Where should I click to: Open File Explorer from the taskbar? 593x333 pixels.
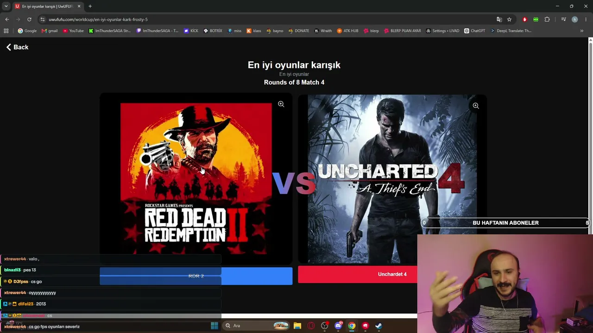coord(297,326)
